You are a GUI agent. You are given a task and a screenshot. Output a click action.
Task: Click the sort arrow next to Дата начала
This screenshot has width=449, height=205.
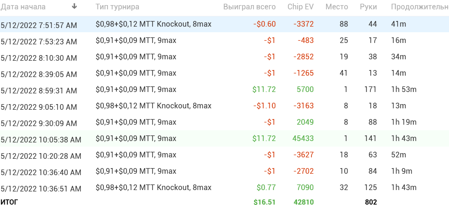74,7
